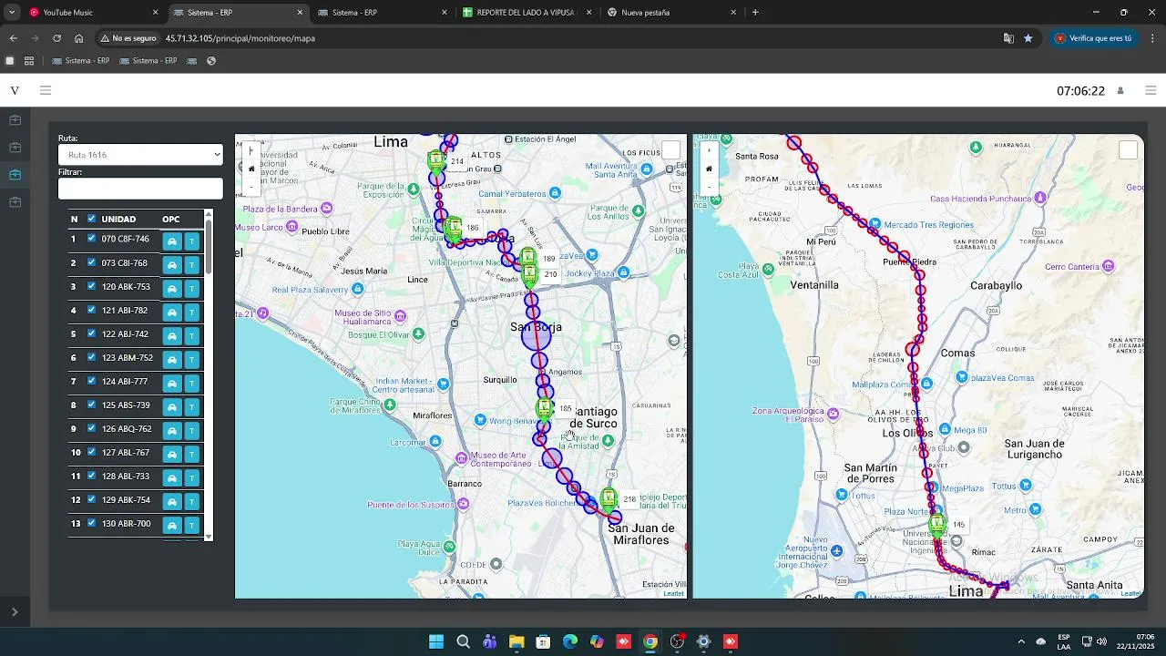Toggle checkbox for unit 126 ABQ-762
This screenshot has width=1166, height=656.
click(91, 428)
